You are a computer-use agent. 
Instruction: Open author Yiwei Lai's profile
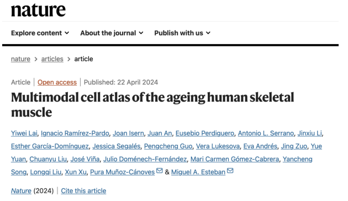coord(24,133)
